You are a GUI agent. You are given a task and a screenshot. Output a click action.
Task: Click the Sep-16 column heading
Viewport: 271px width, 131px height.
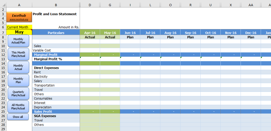point(191,33)
